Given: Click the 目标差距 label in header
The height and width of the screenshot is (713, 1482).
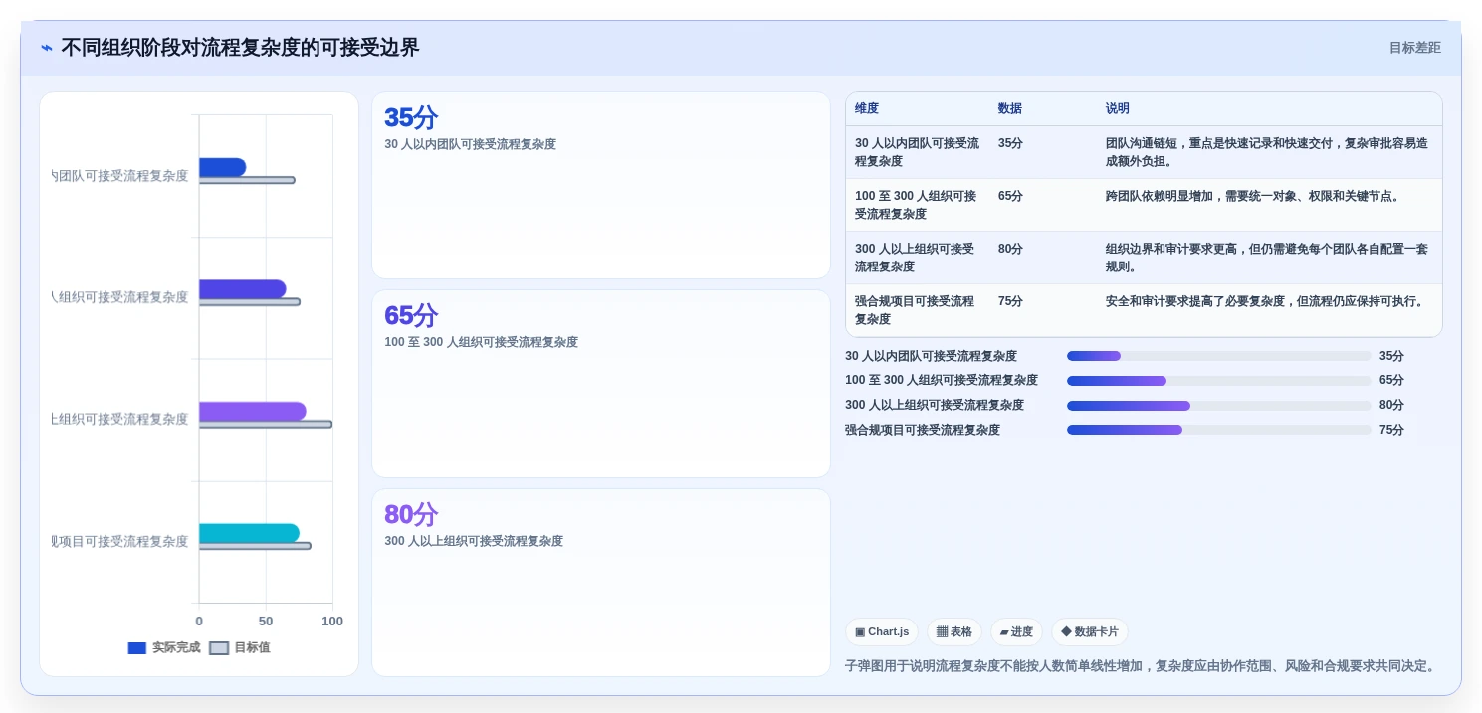Looking at the screenshot, I should 1414,48.
